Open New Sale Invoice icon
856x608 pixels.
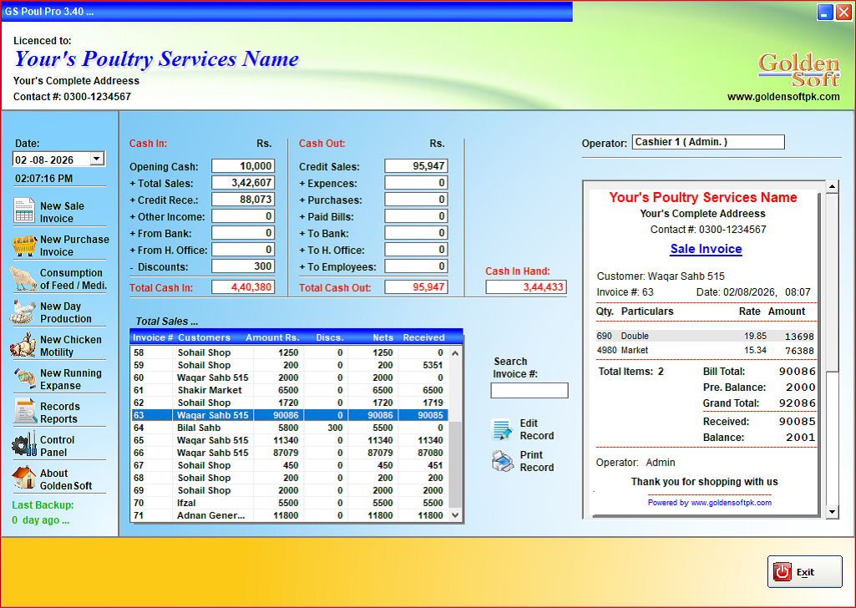(24, 211)
